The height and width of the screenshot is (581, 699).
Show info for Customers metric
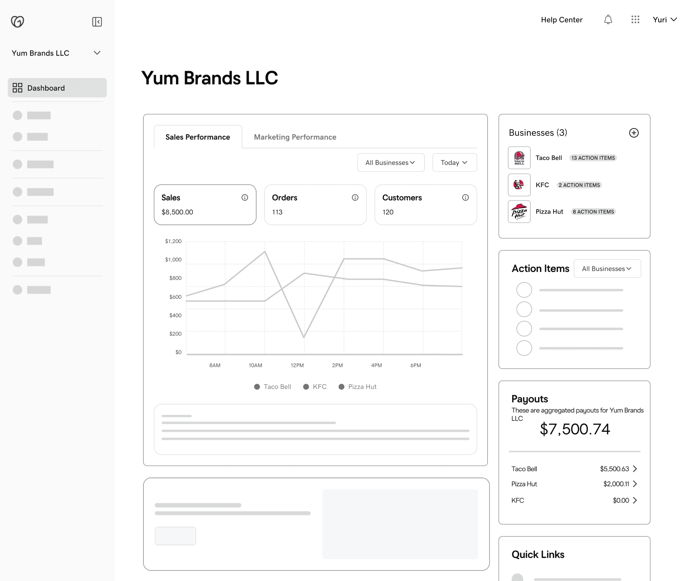tap(465, 198)
